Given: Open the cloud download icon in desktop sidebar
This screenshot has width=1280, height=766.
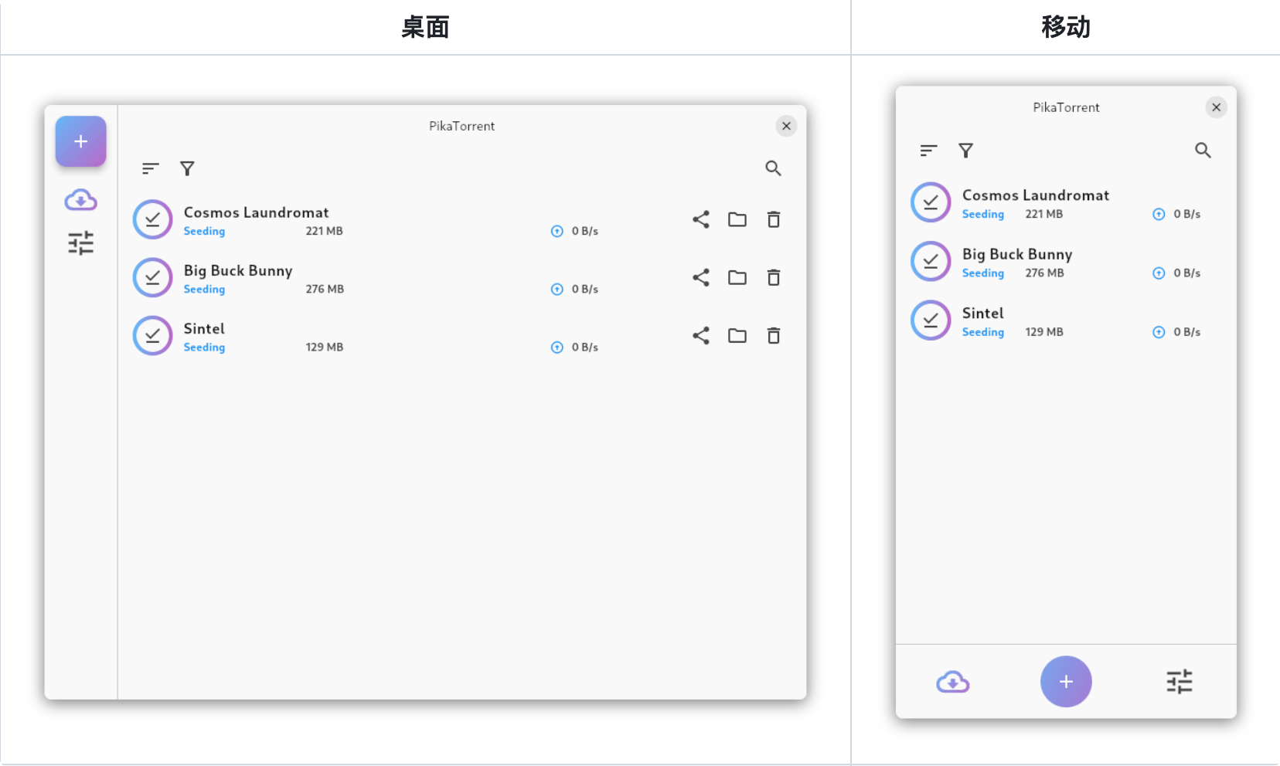Looking at the screenshot, I should pyautogui.click(x=80, y=201).
